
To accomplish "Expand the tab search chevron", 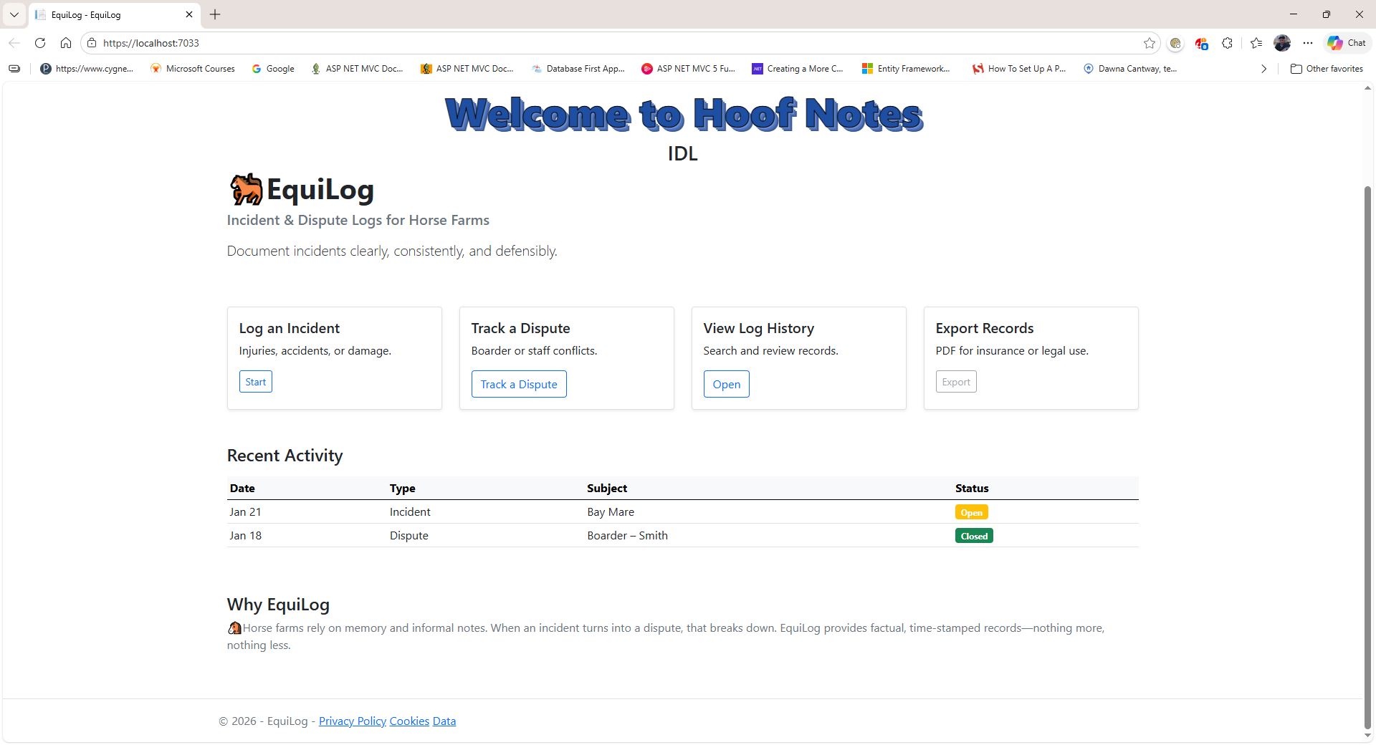I will tap(14, 14).
